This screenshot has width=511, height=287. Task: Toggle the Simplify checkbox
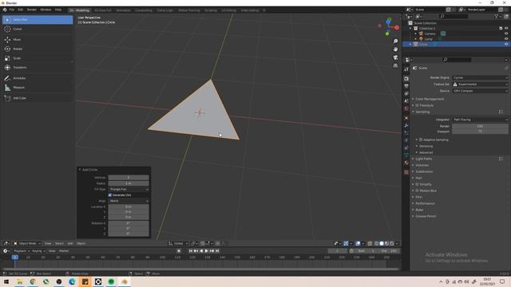pyautogui.click(x=417, y=184)
